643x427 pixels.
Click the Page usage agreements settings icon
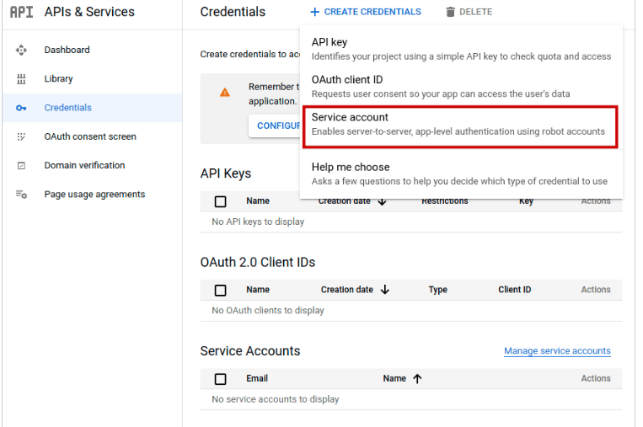pyautogui.click(x=21, y=195)
